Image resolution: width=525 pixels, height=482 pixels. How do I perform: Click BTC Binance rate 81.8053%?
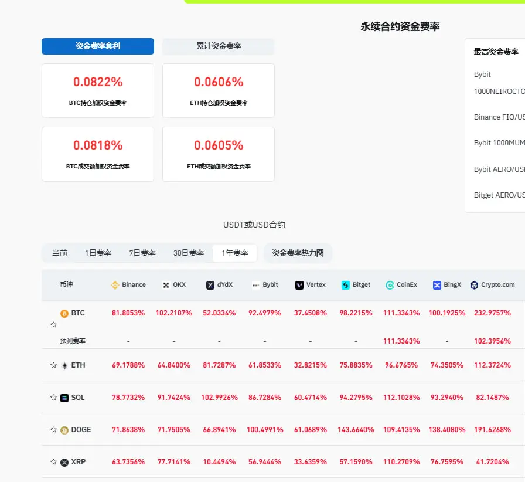(128, 313)
